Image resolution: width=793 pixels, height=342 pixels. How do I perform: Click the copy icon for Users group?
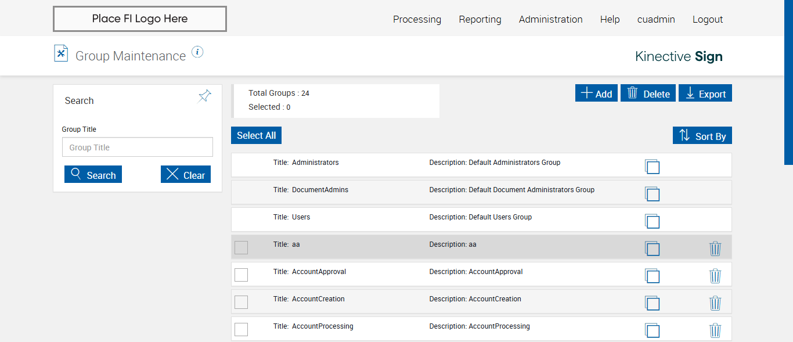(x=652, y=221)
